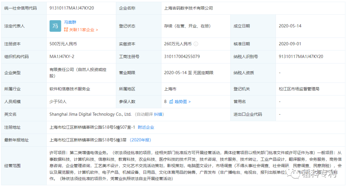Select region value 上海市
Image resolution: width=348 pixels, height=189 pixels.
170,89
